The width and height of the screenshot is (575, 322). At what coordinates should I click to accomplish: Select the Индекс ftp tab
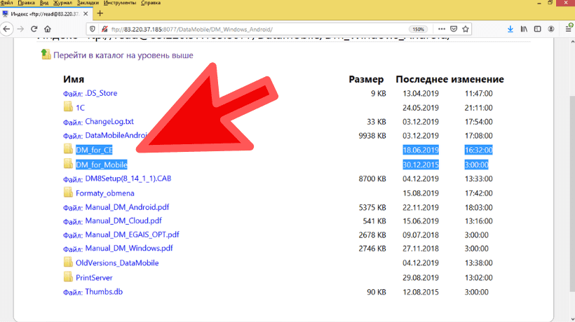tap(45, 14)
